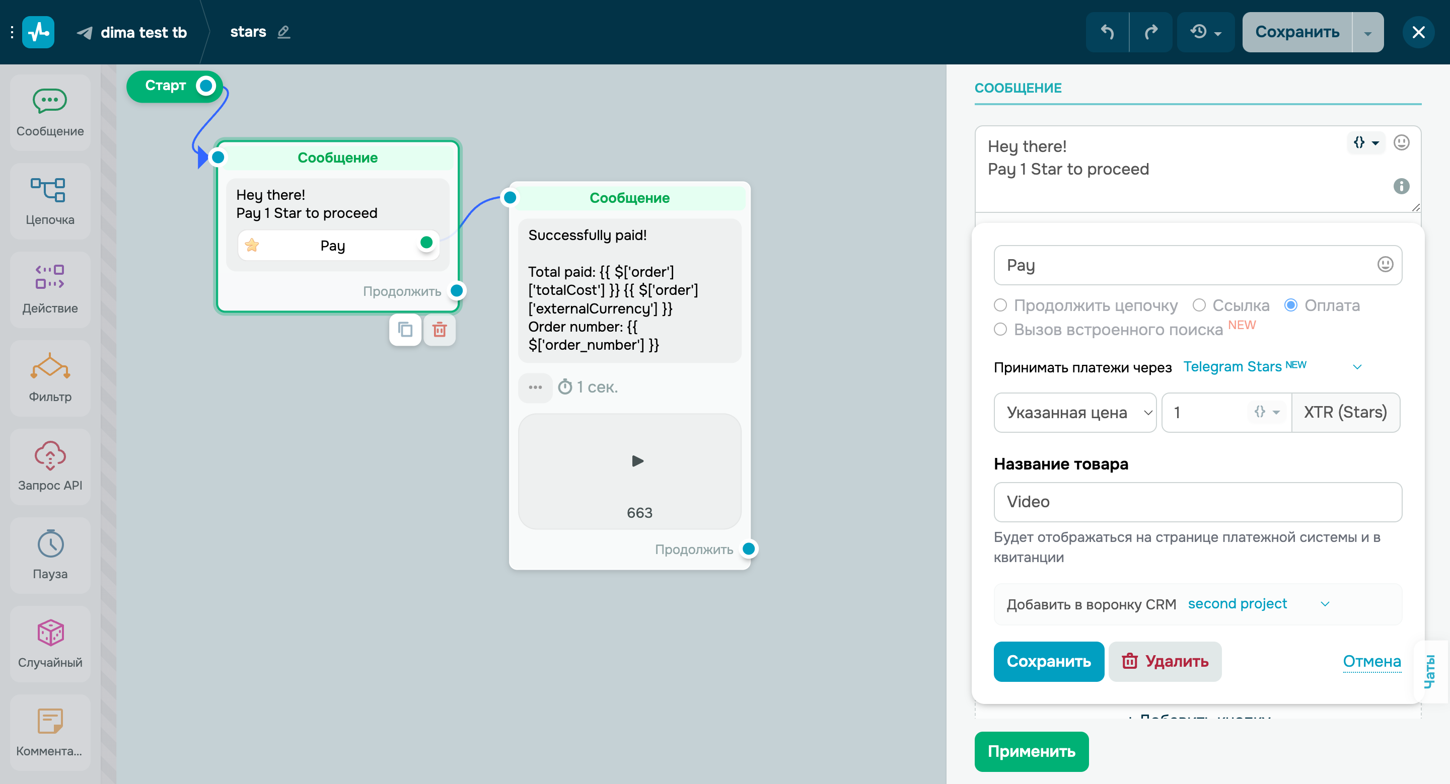
Task: Open the emoji picker in the Pay button field
Action: [1384, 265]
